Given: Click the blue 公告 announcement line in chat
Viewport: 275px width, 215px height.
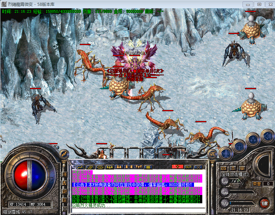Looking at the screenshot, I should point(133,185).
